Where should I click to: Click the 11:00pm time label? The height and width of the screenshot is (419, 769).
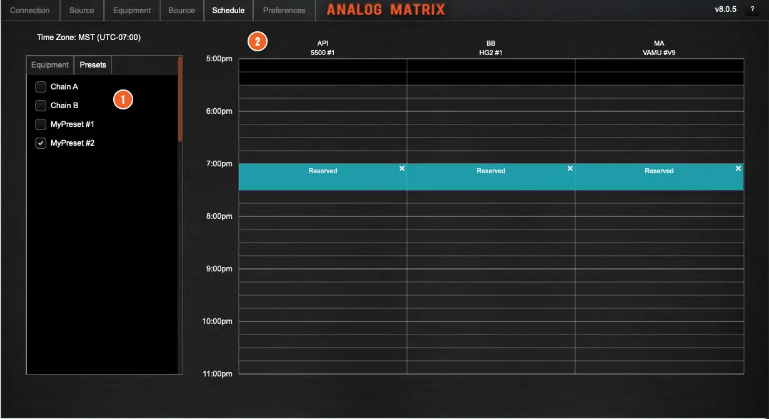click(217, 374)
